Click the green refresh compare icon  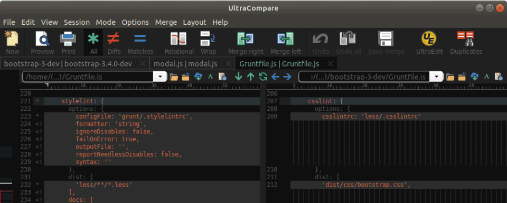pos(263,76)
